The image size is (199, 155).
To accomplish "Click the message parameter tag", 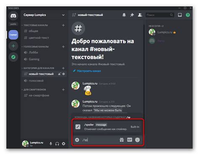I will coord(101,125).
